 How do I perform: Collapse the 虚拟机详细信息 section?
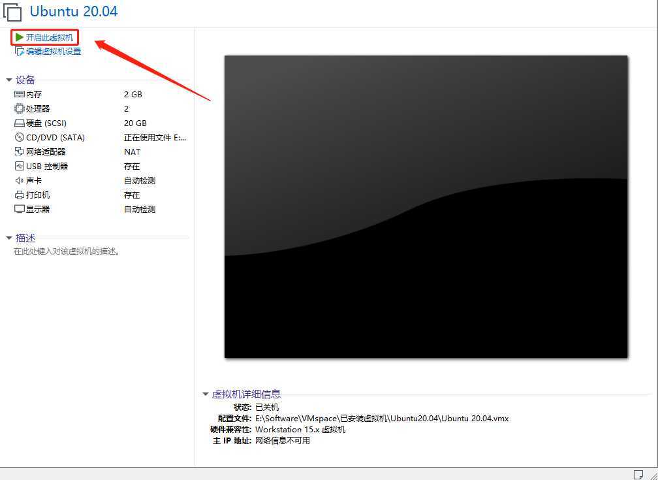205,394
